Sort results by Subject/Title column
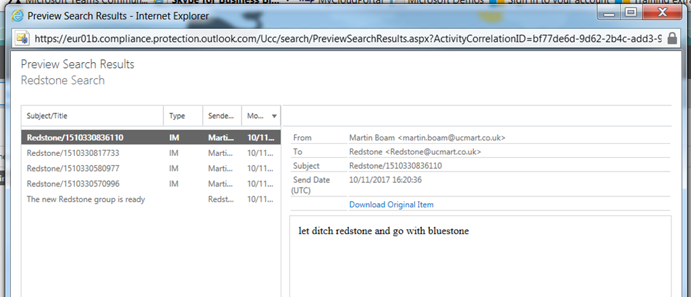The image size is (691, 297). (x=91, y=116)
